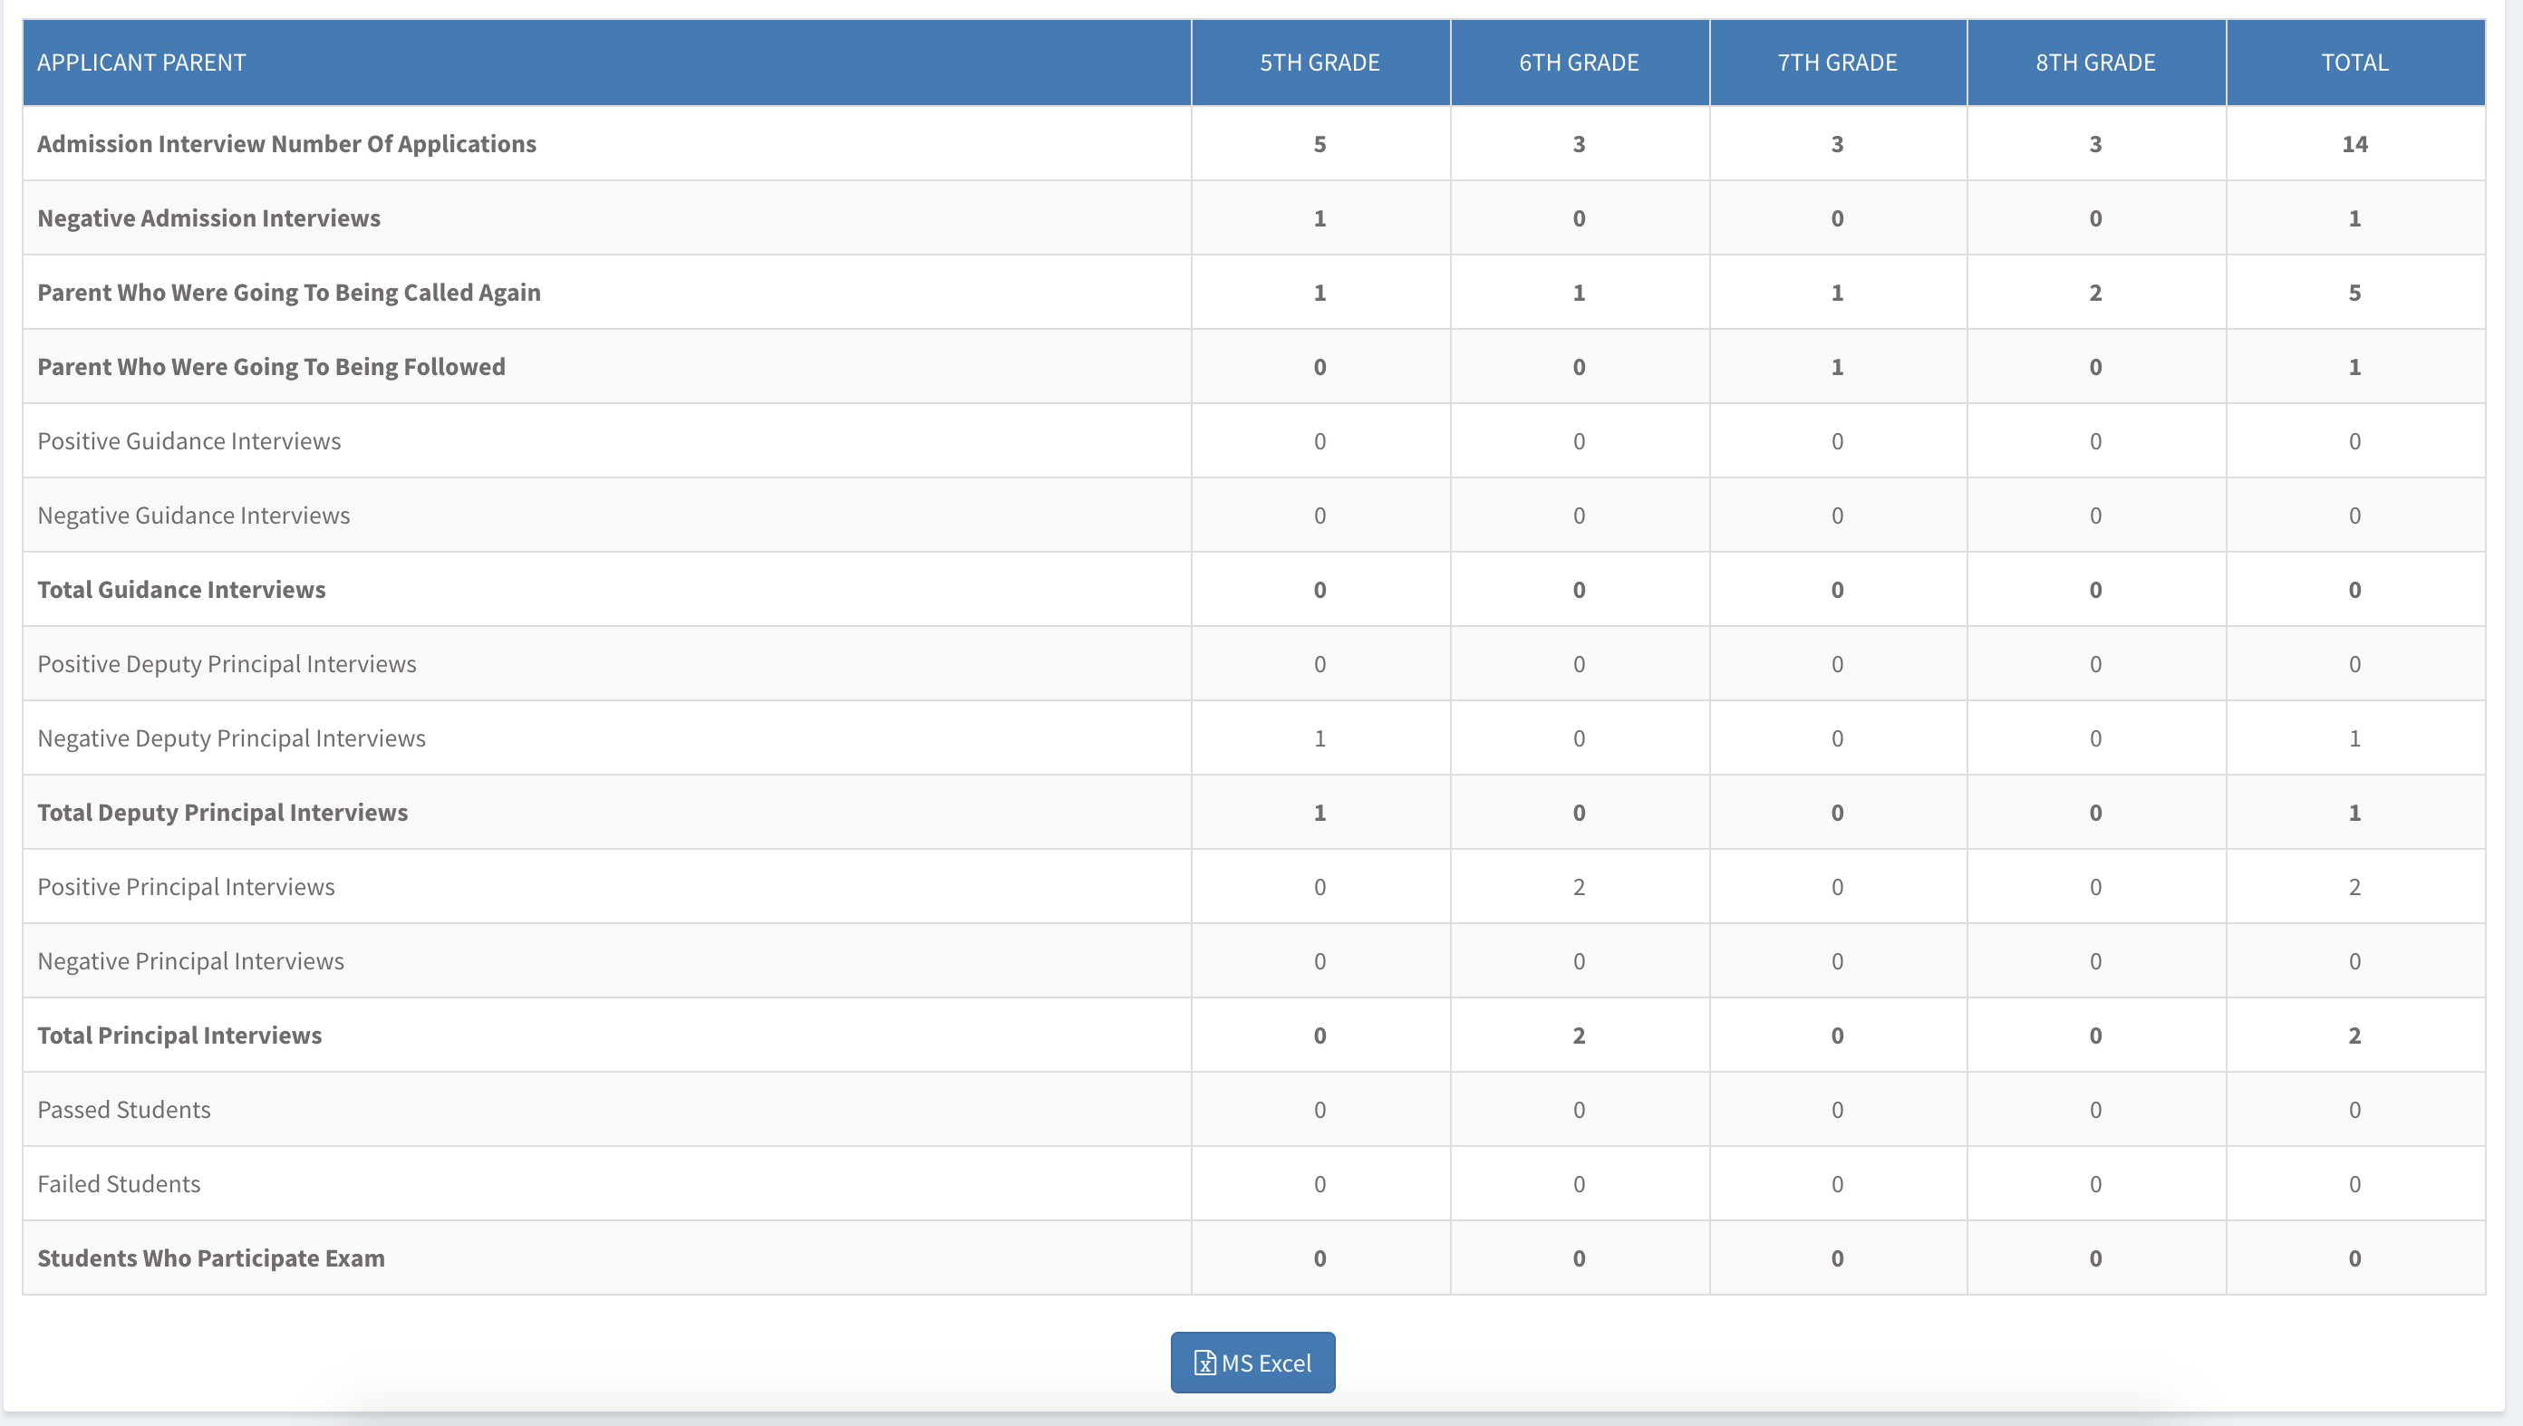Click the 7TH GRADE column header
Viewport: 2523px width, 1426px height.
pyautogui.click(x=1836, y=63)
